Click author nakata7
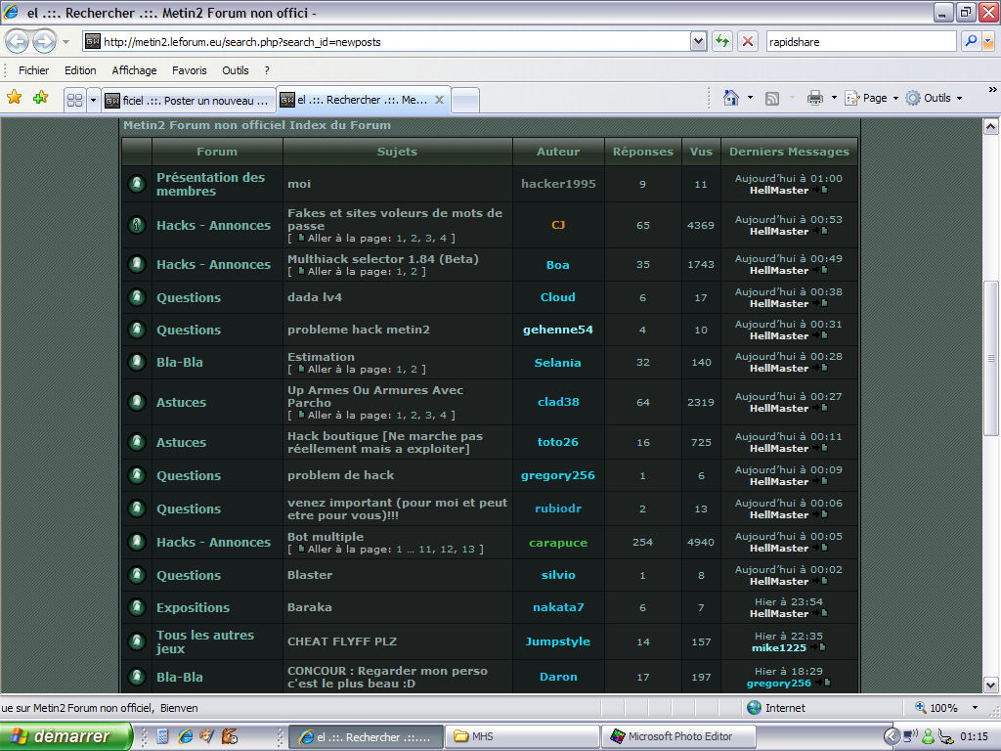This screenshot has height=751, width=1001. [558, 607]
